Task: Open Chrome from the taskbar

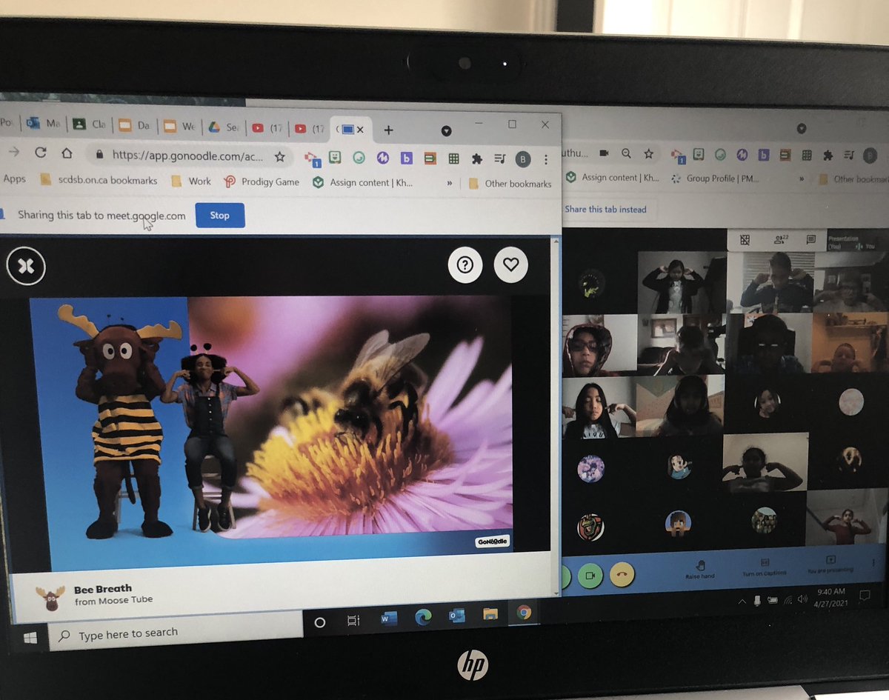Action: point(524,612)
